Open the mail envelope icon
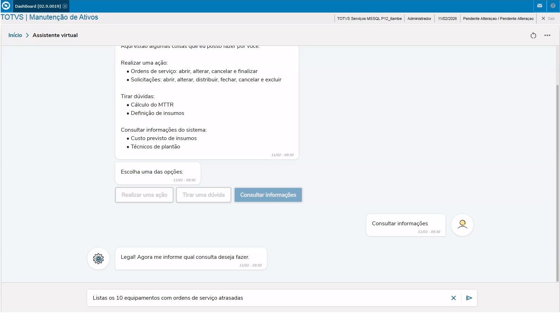Screen dimensions: 560x314 click(540, 6)
